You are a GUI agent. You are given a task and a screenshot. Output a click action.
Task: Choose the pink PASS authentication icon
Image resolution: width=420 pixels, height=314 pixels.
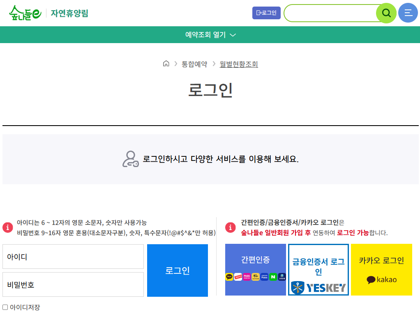pos(247,277)
